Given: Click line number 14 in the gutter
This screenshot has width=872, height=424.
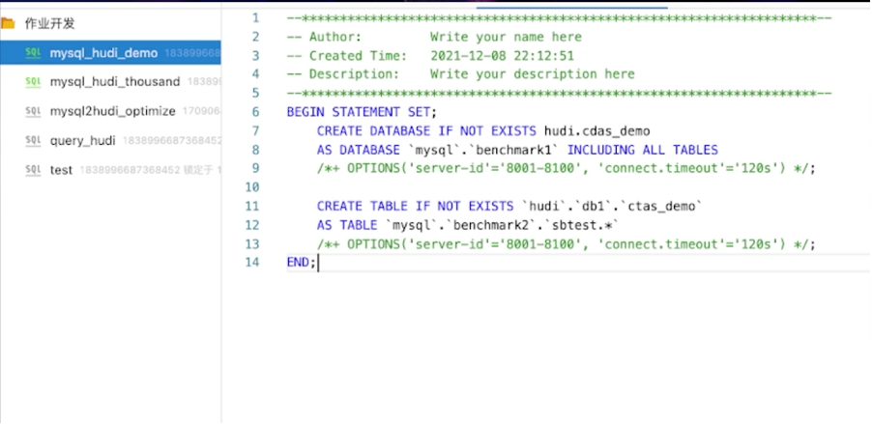Looking at the screenshot, I should coord(252,262).
